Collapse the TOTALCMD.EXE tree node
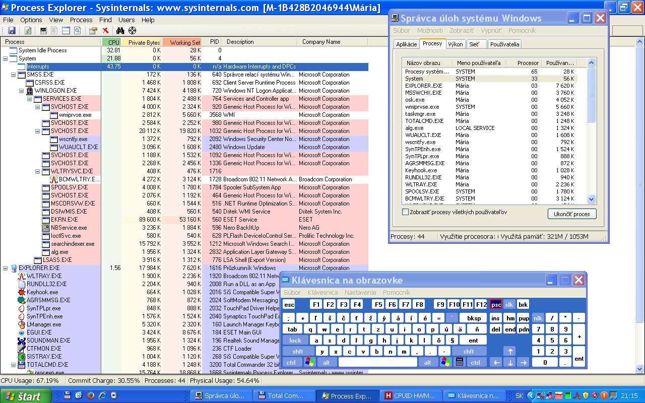 [x=14, y=365]
